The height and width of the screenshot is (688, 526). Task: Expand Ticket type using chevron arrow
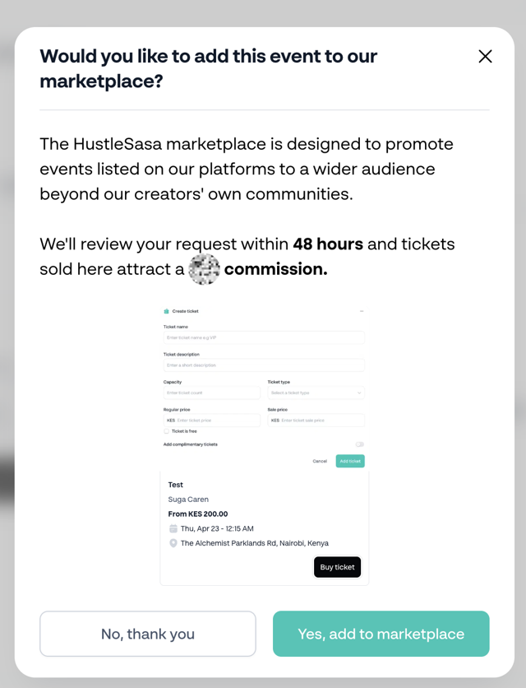[359, 393]
